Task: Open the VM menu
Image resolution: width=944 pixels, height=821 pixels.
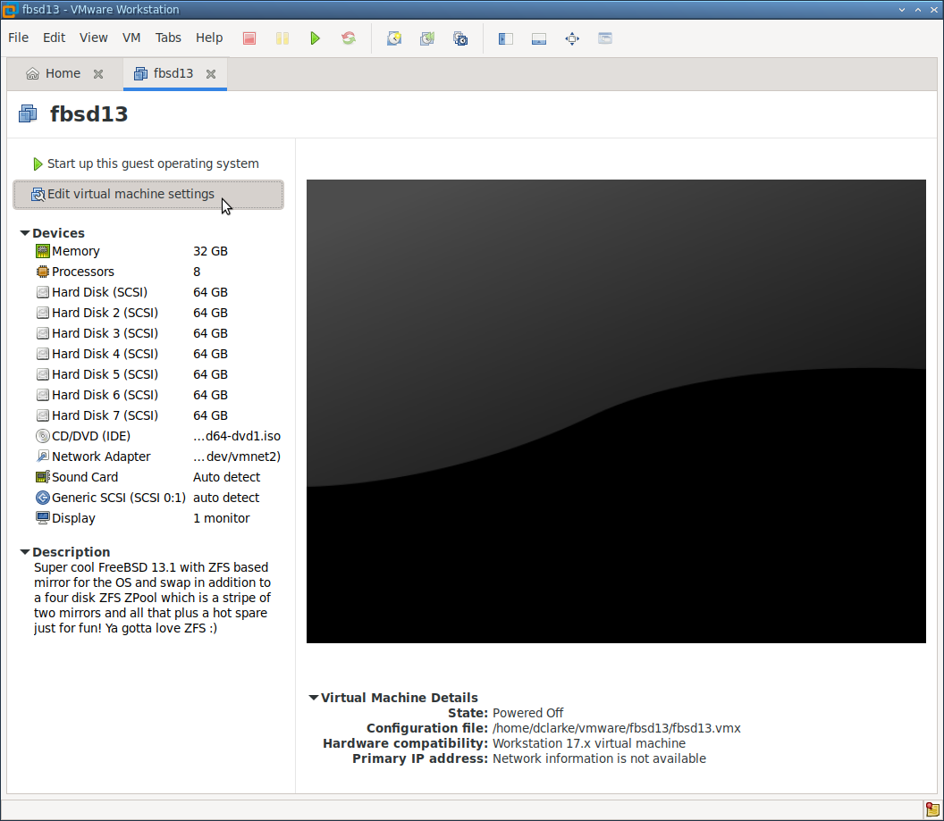Action: (131, 38)
